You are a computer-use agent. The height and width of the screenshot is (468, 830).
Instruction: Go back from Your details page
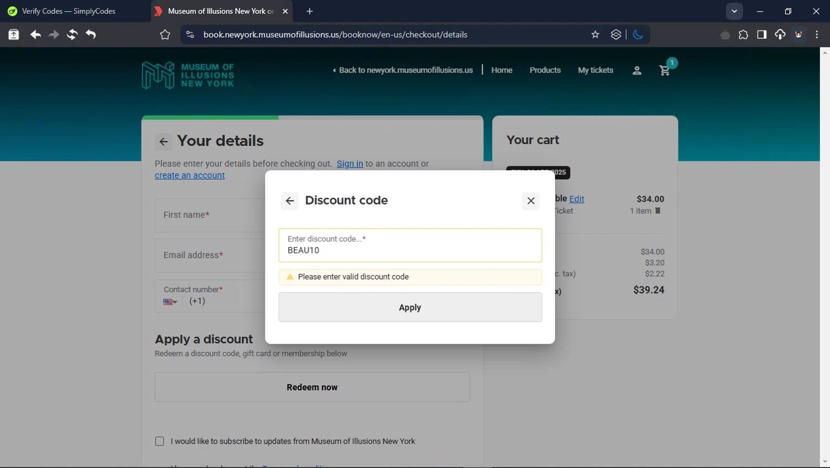coord(163,141)
